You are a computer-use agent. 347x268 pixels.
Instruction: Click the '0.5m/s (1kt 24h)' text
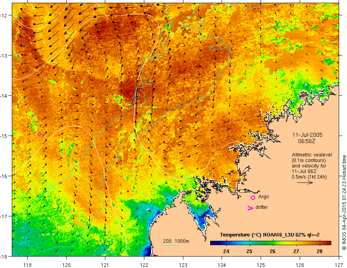[x=309, y=177]
